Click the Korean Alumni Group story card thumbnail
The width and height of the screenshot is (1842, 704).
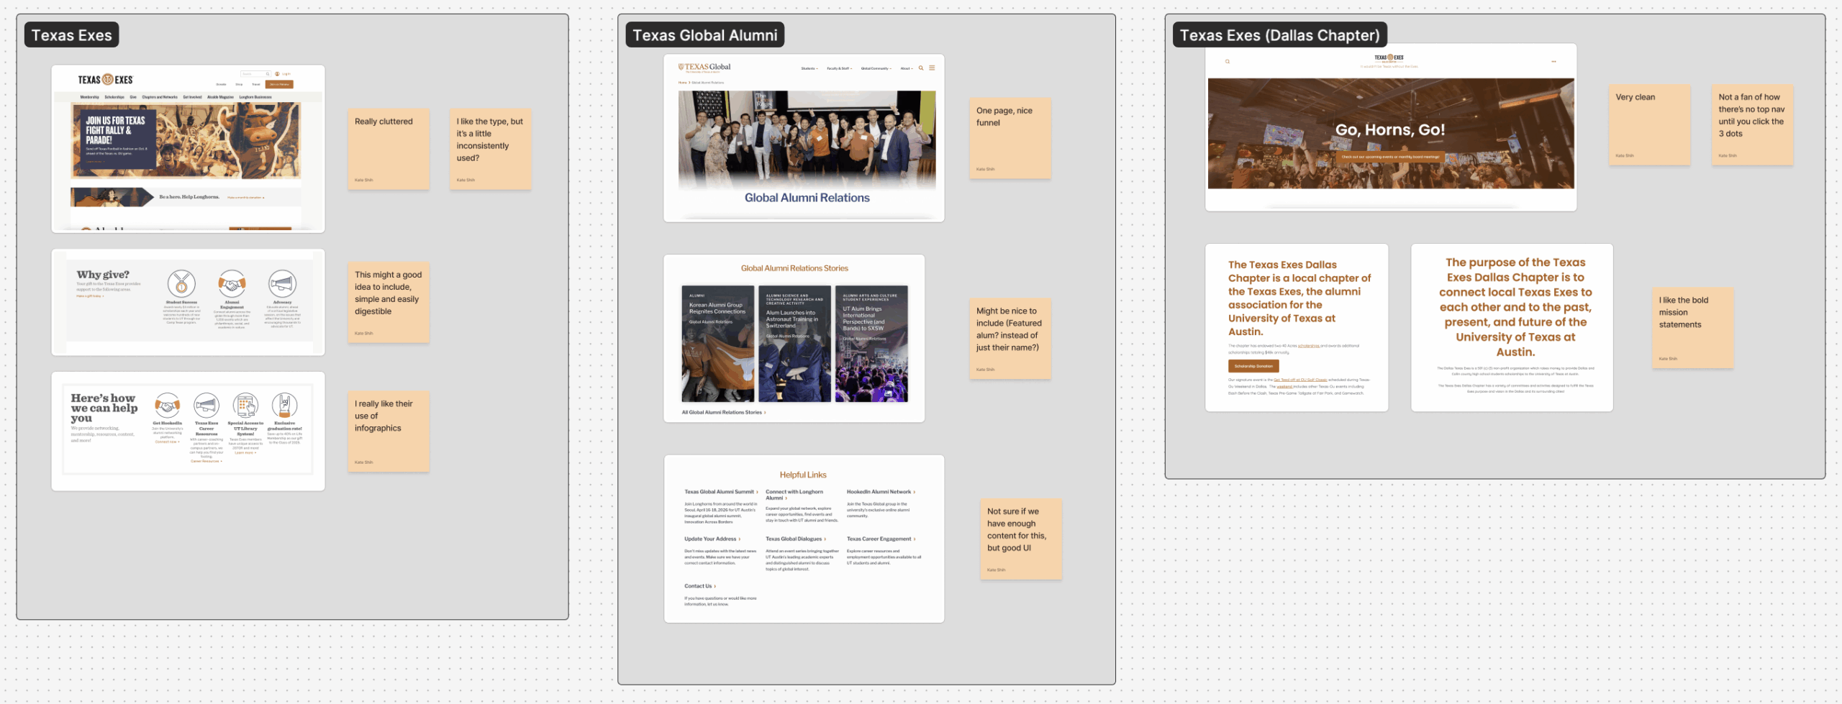coord(718,344)
